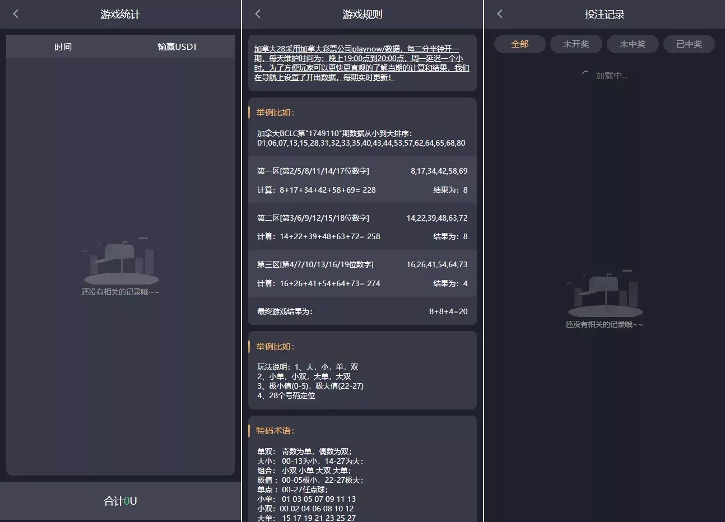Select the 全部 filter tab
The image size is (725, 522).
tap(519, 44)
